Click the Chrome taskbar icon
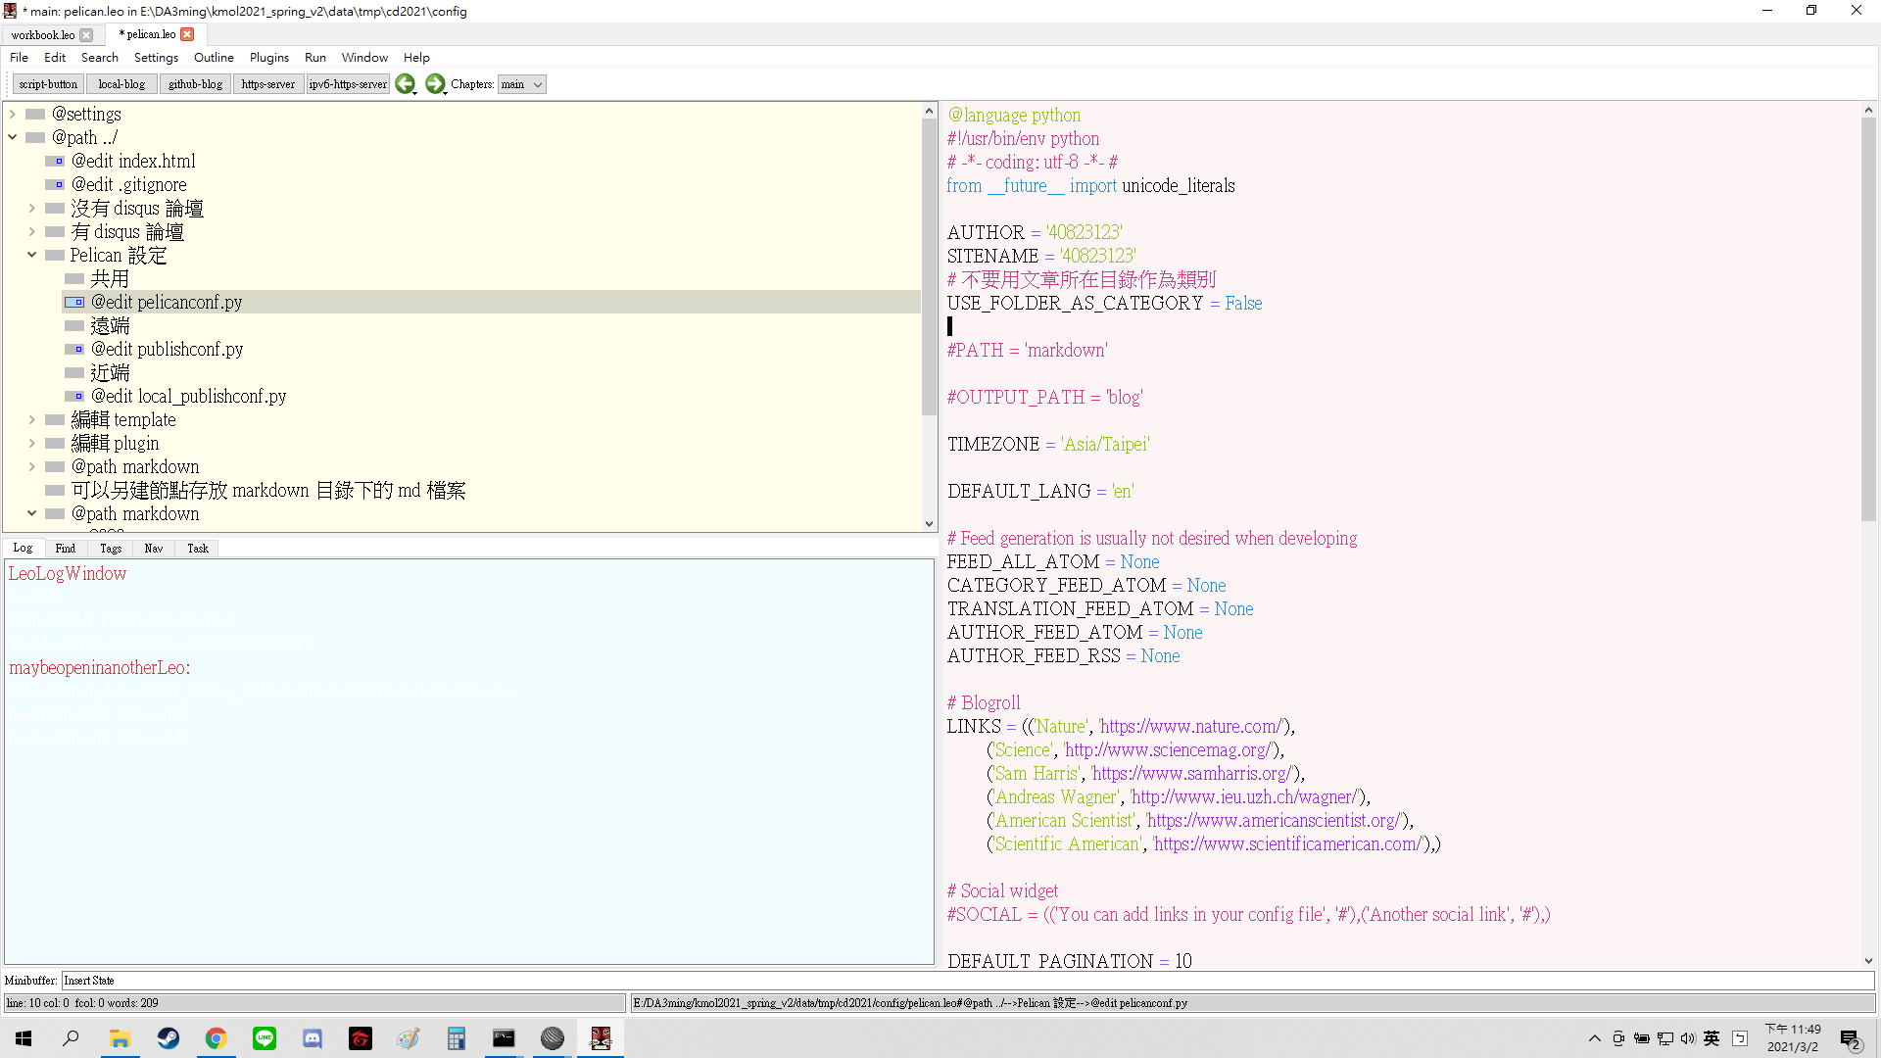 [x=217, y=1038]
